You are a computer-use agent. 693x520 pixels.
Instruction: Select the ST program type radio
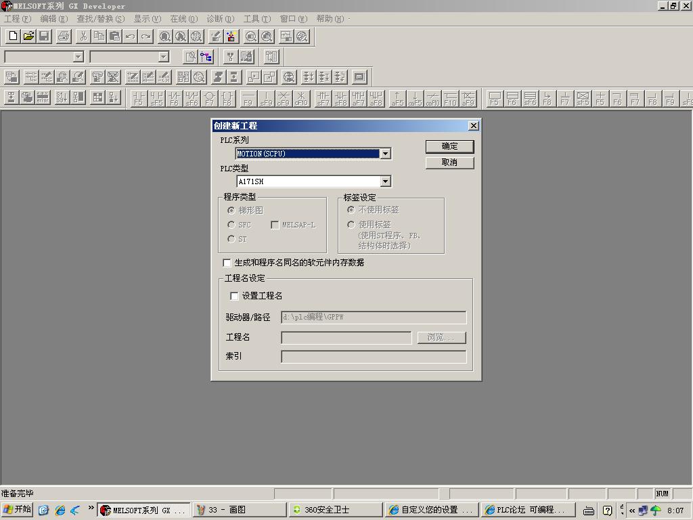(231, 239)
